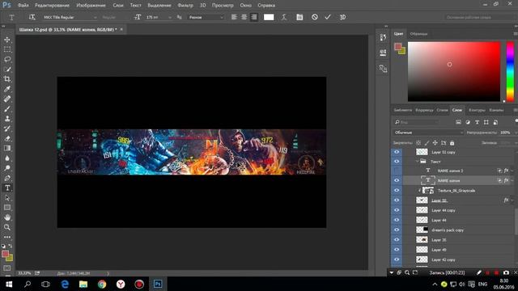Expand effects of Layer 50

pos(512,200)
